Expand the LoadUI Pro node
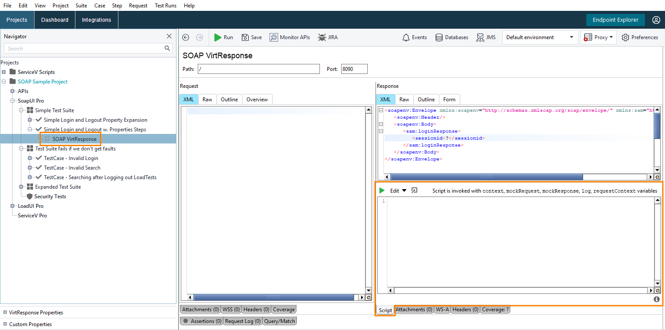Image resolution: width=665 pixels, height=330 pixels. coord(13,206)
